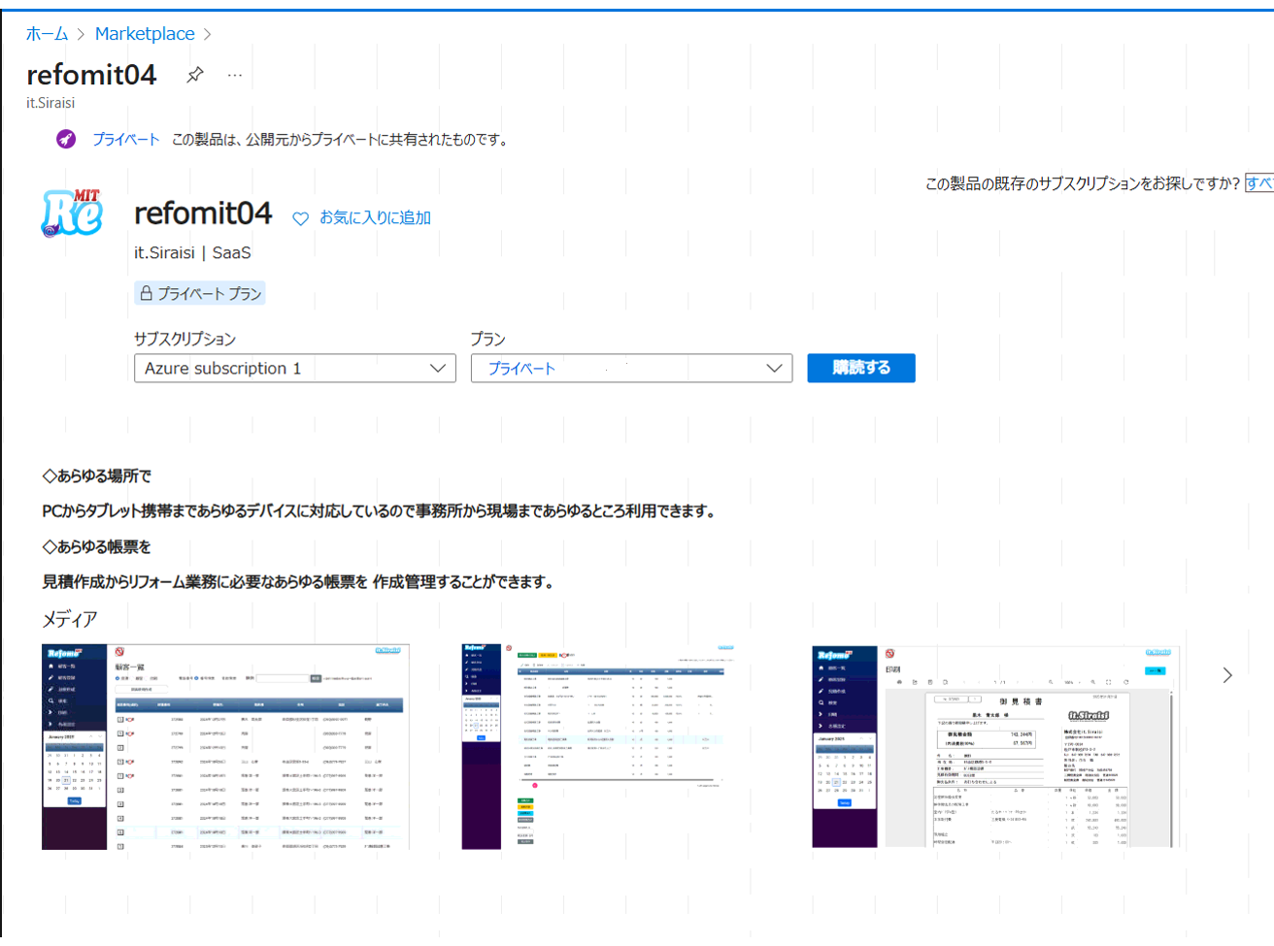Open the プラン dropdown showing プライベート
Image resolution: width=1274 pixels, height=946 pixels.
[x=631, y=369]
